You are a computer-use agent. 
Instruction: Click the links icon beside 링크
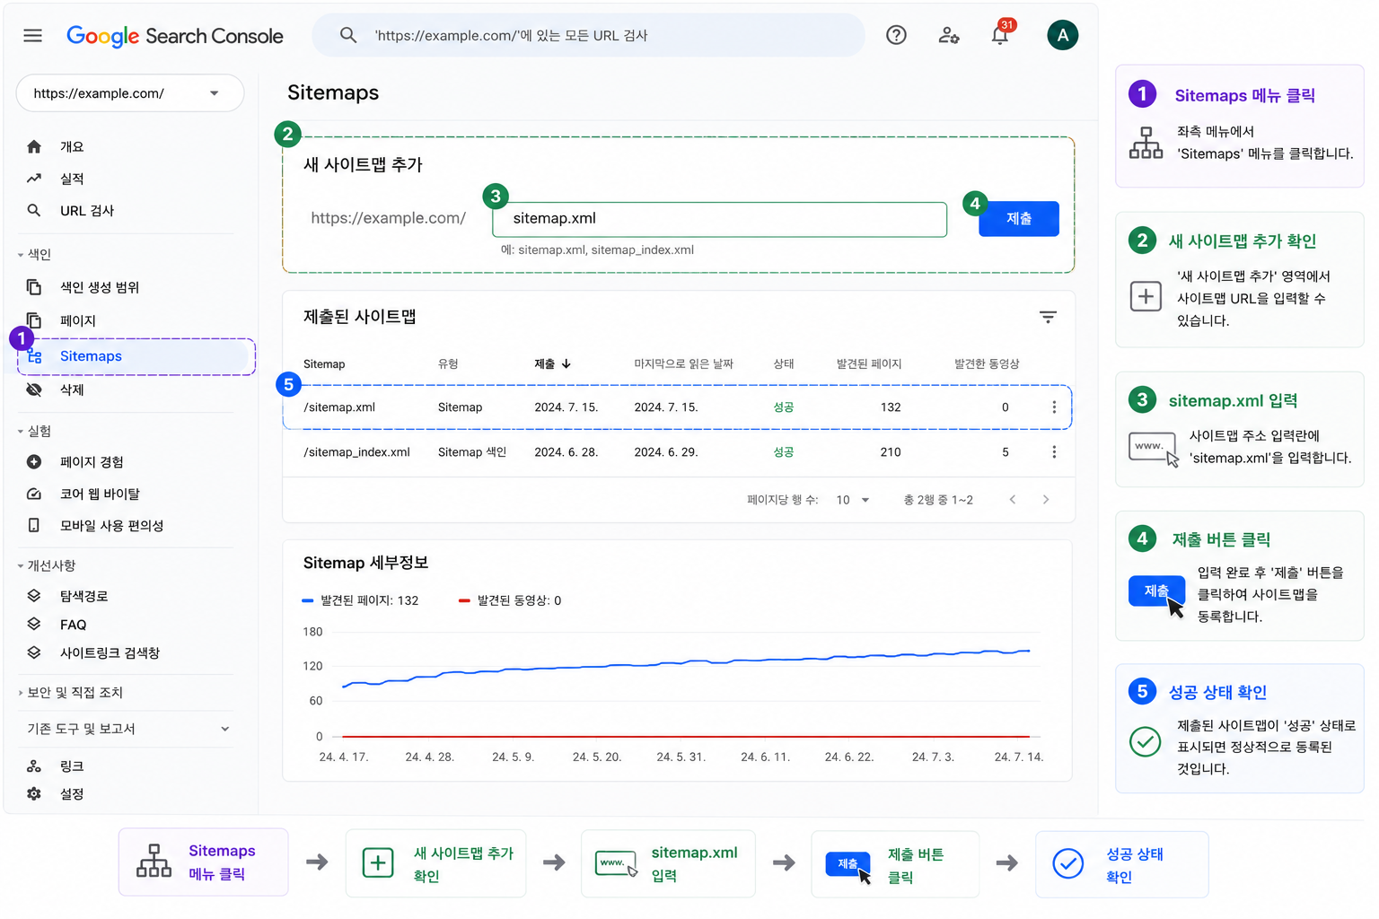34,766
